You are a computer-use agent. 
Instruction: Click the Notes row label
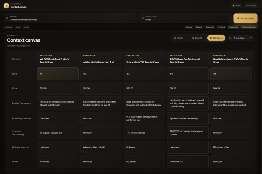[15, 161]
